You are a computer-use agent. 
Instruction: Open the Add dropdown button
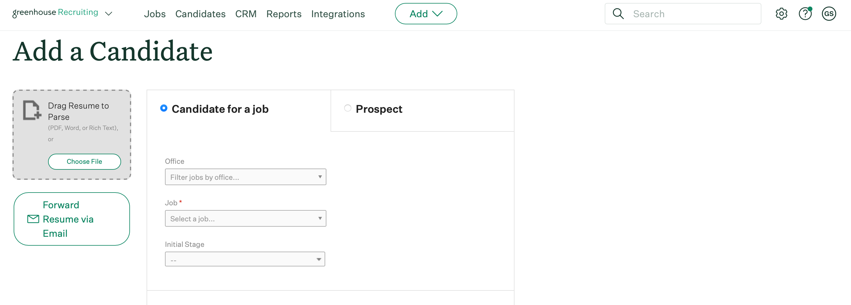(426, 14)
